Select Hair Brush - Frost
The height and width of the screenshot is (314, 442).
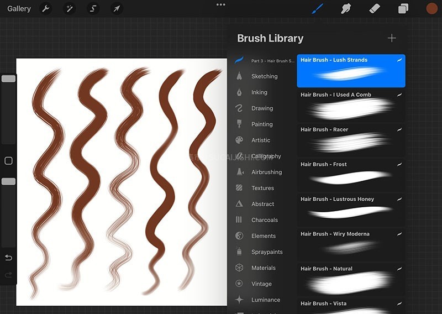[x=351, y=175]
